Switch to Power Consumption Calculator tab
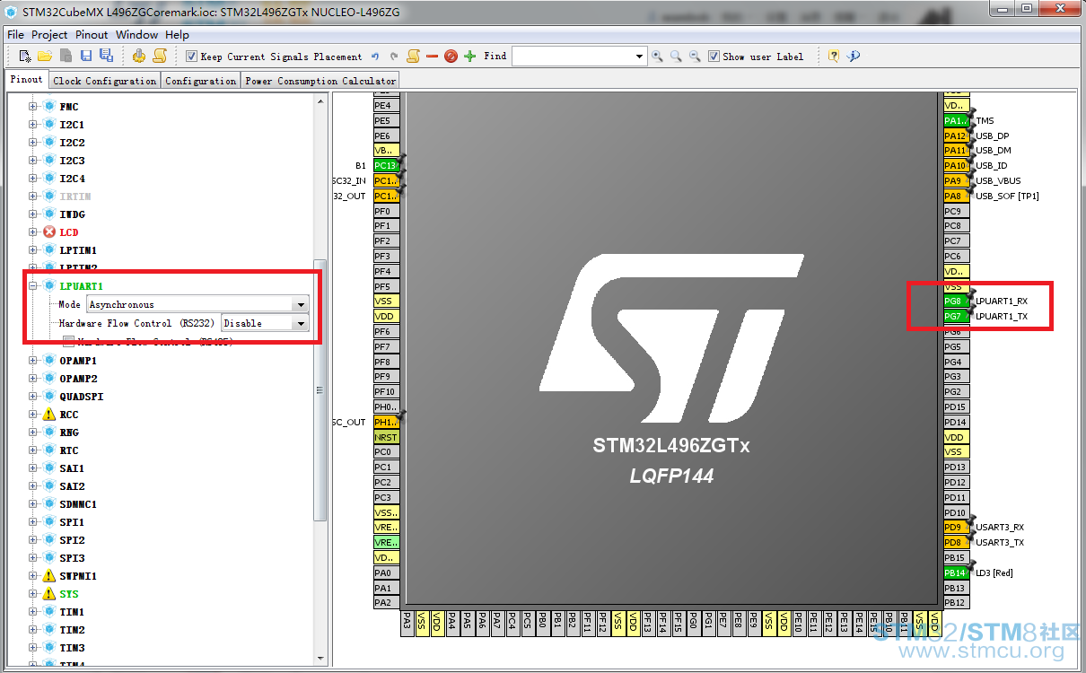 click(320, 81)
